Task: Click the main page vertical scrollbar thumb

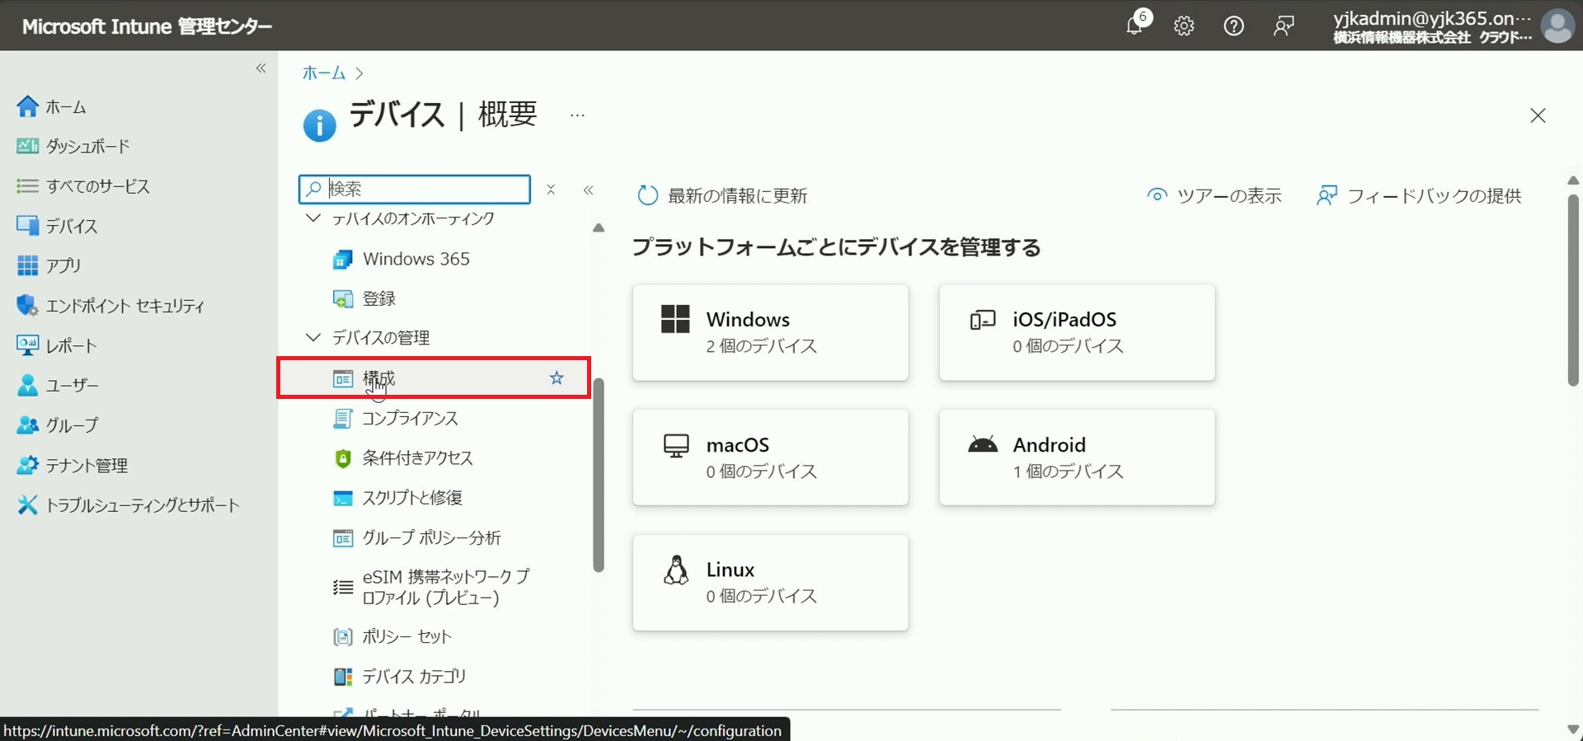Action: click(1573, 290)
